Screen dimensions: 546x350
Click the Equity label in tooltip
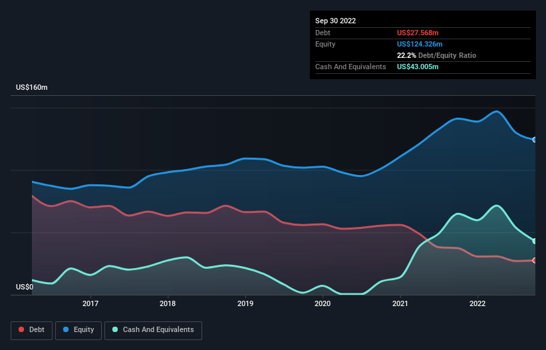pos(325,44)
